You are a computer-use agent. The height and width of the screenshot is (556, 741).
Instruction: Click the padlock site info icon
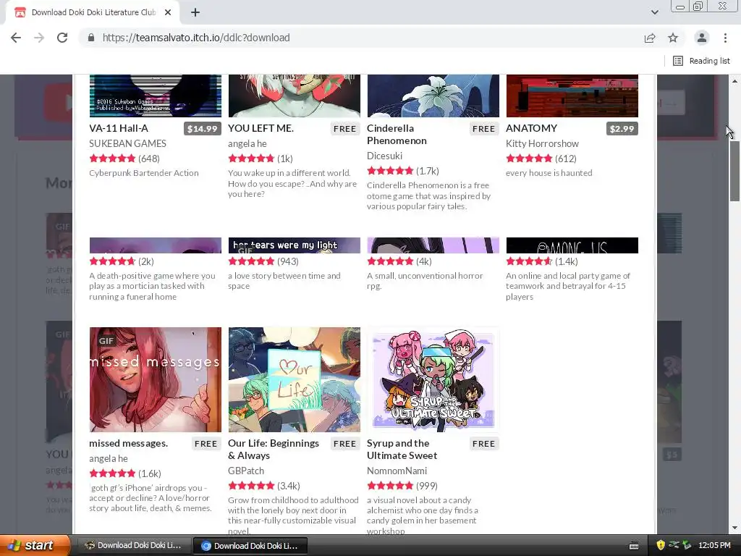(x=91, y=38)
